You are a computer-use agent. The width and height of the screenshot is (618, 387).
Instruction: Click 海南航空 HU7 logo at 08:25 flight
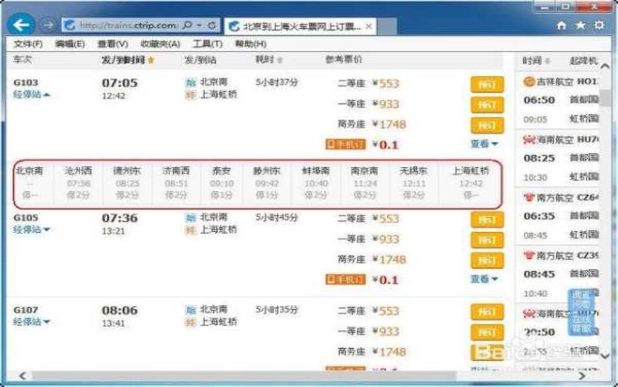(x=528, y=139)
